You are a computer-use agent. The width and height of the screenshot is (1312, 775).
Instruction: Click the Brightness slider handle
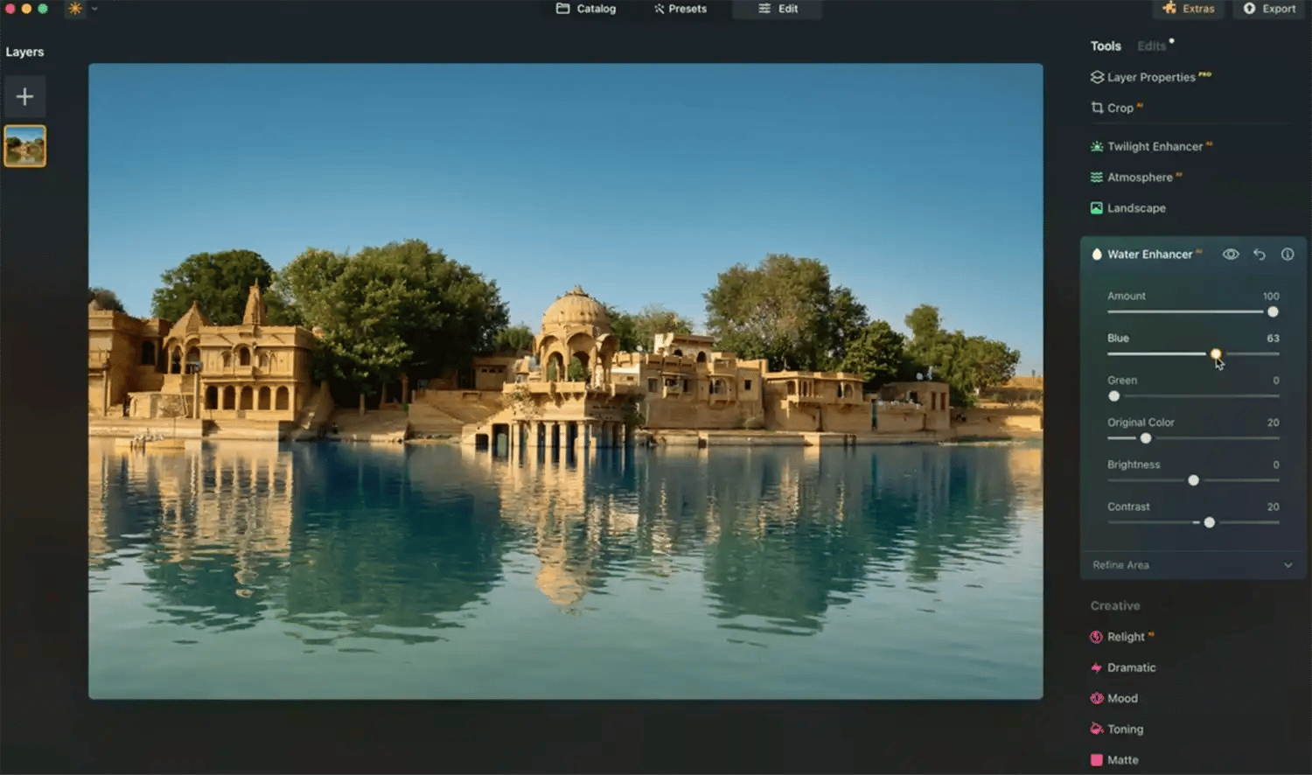coord(1193,480)
